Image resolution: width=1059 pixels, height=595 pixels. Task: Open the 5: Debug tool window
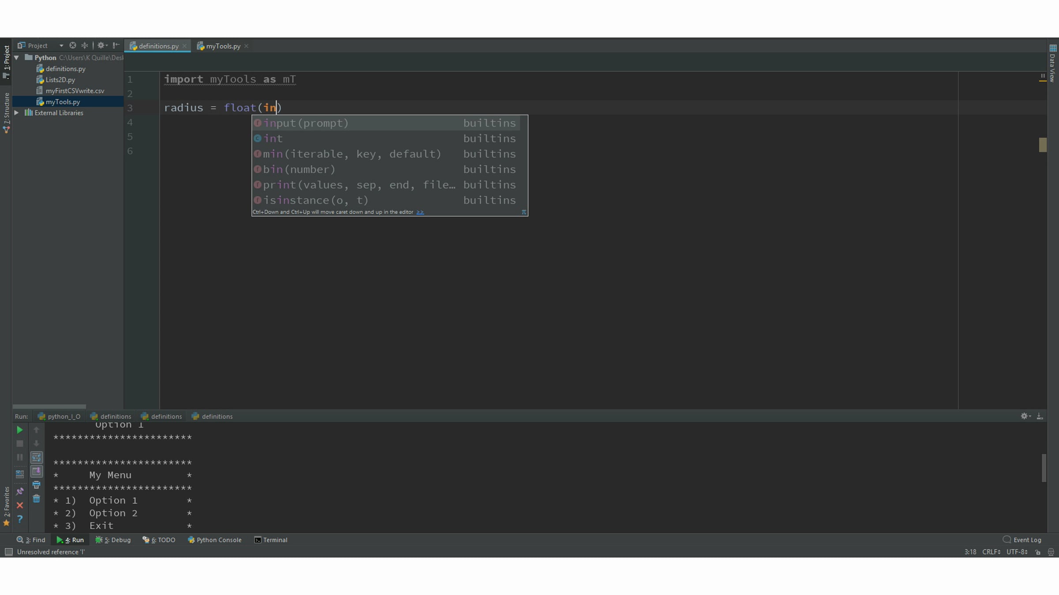[113, 540]
